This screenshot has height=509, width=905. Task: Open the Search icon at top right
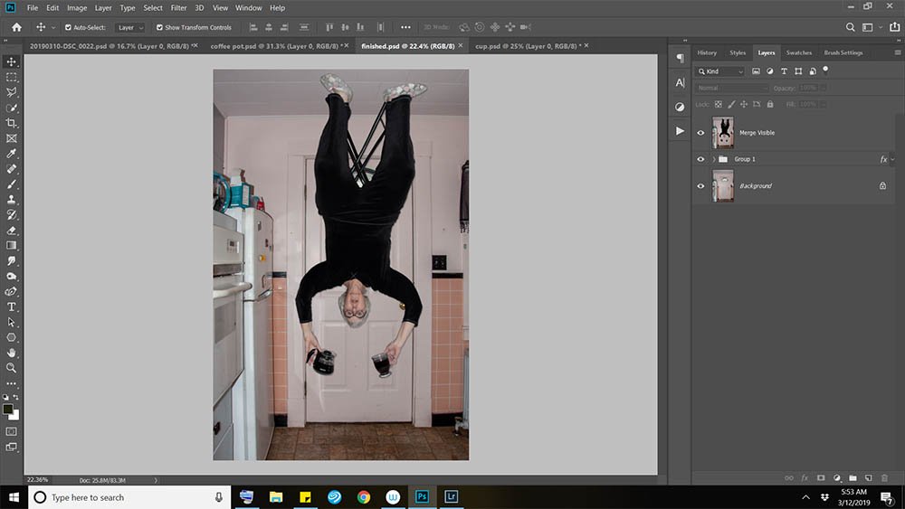click(850, 27)
